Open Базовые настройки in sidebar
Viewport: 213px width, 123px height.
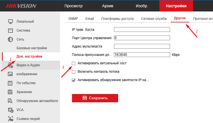tap(32, 48)
